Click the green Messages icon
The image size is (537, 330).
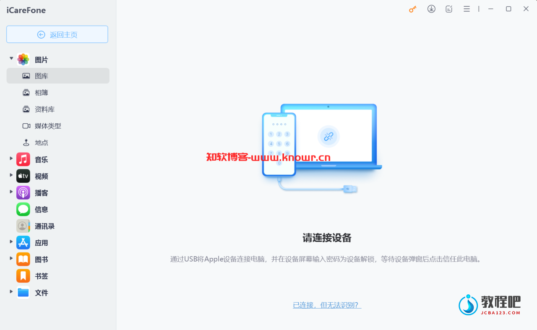(x=23, y=209)
